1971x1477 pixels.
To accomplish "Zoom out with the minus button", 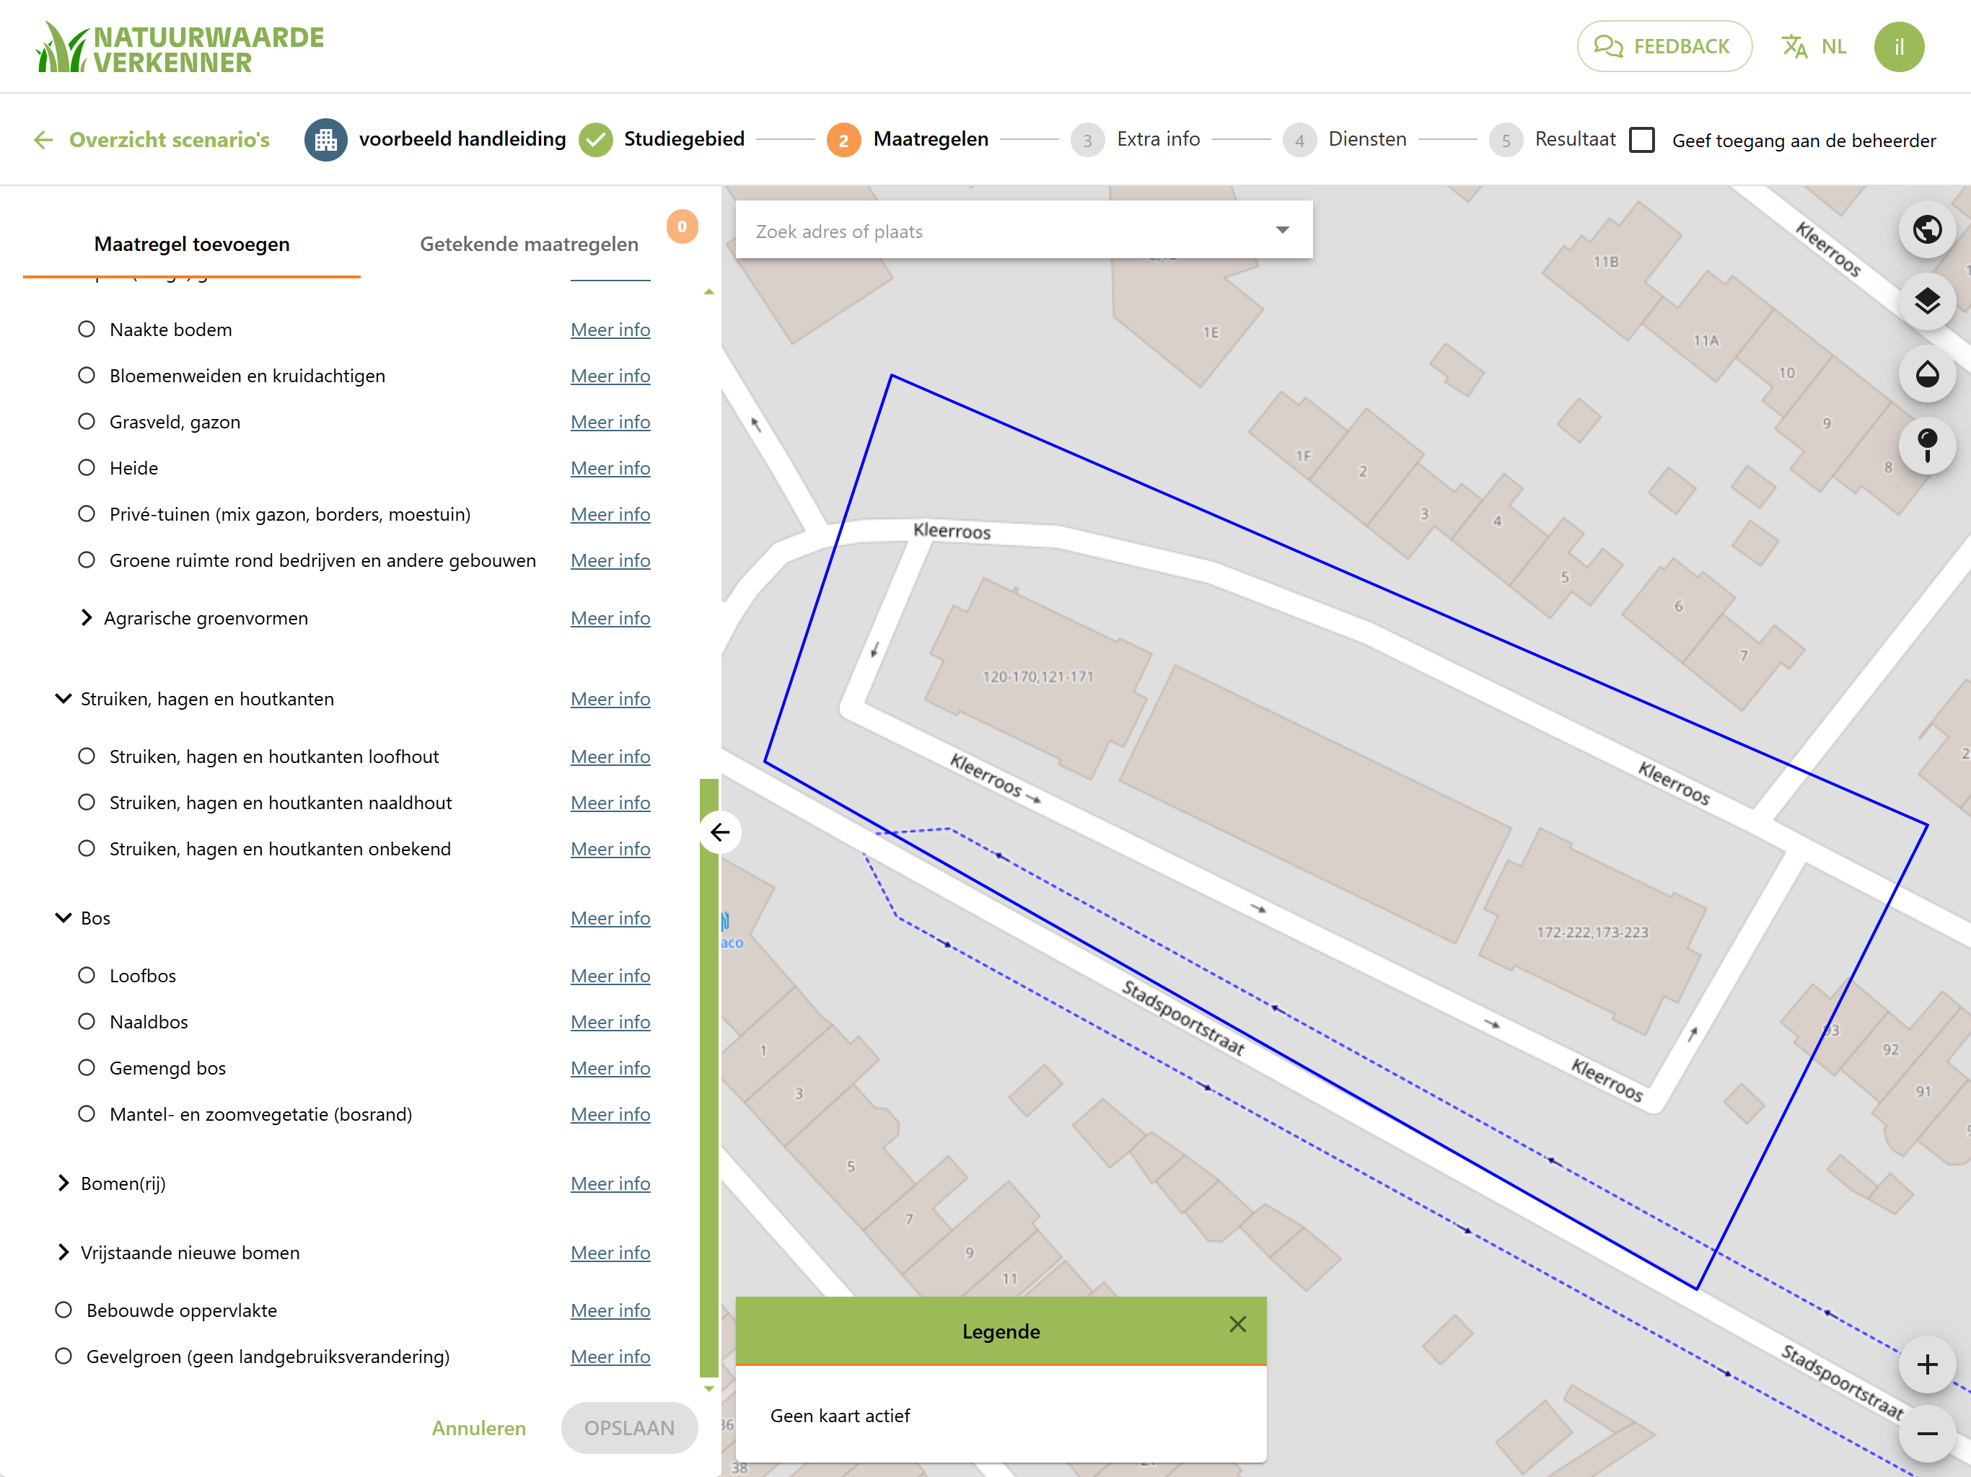I will [x=1926, y=1433].
